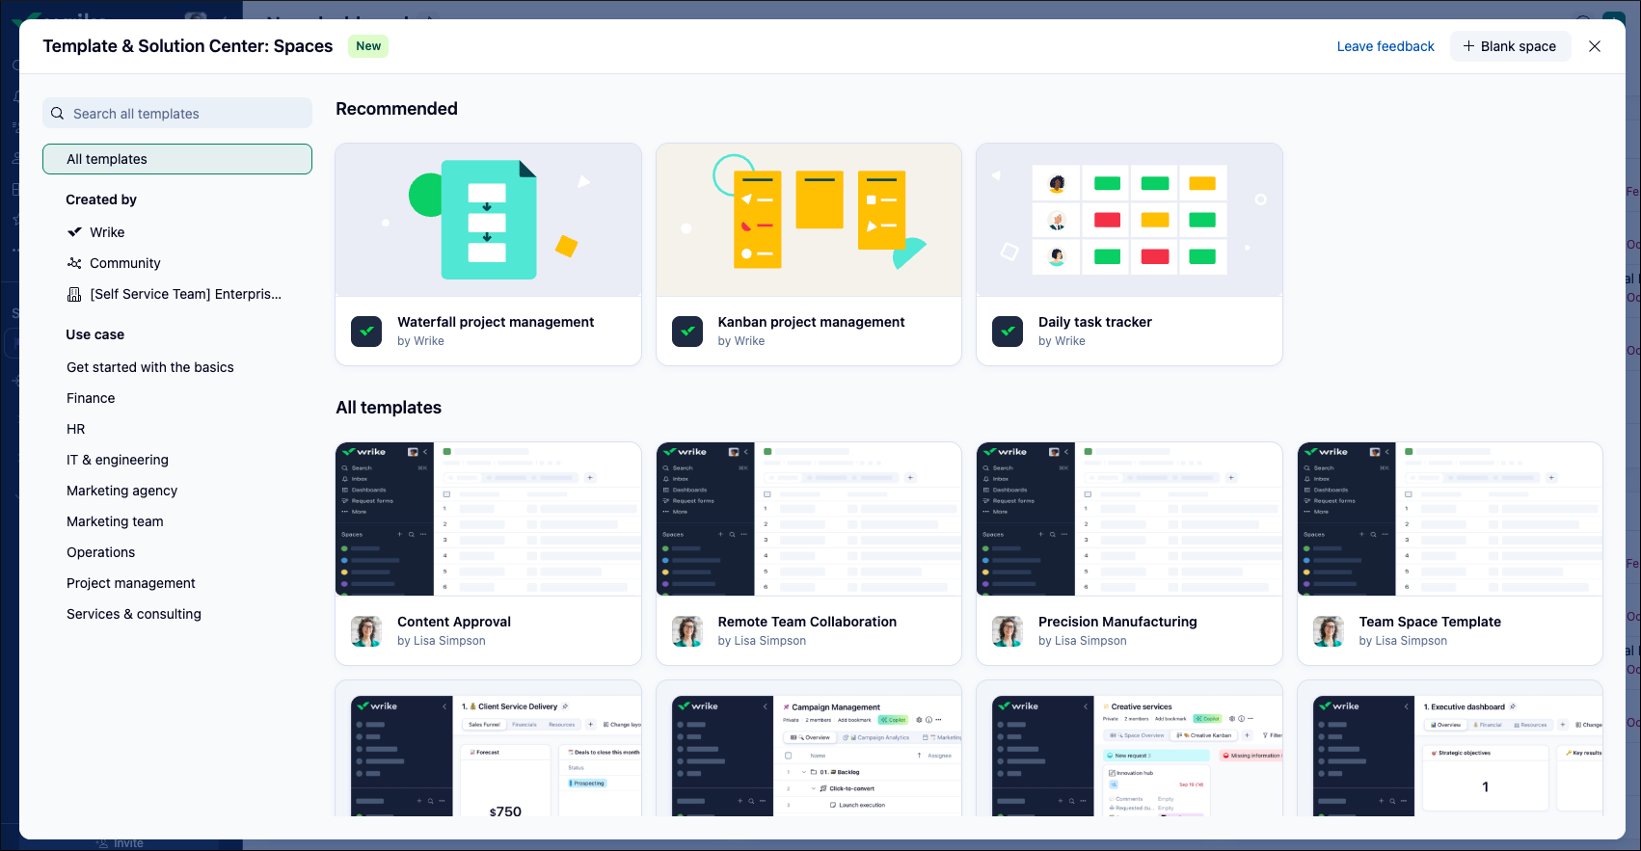Click the Community icon in Created by filter
The height and width of the screenshot is (851, 1641).
point(74,263)
